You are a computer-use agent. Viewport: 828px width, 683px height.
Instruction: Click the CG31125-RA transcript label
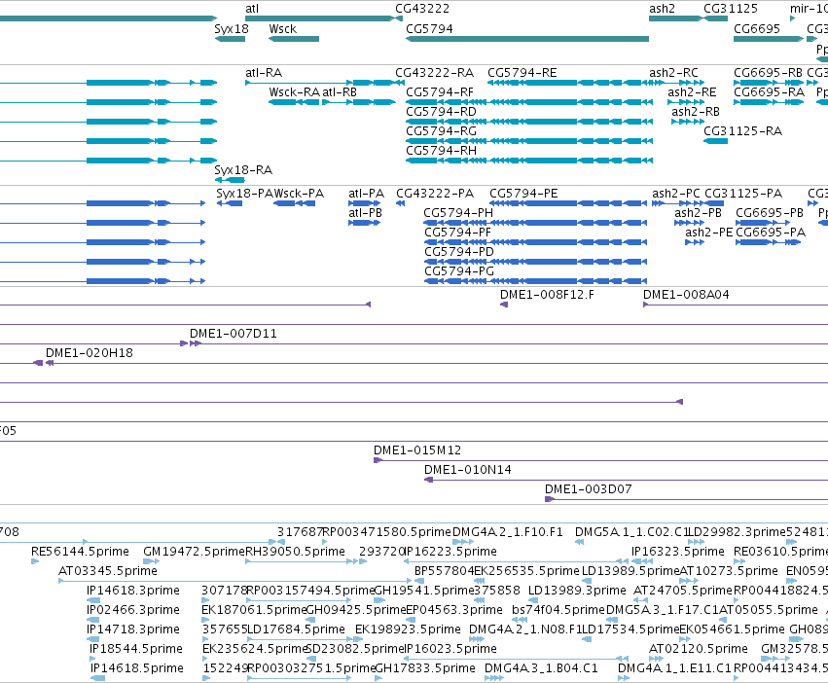click(742, 130)
